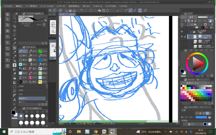The image size is (216, 135).
Task: Click the help question mark icon
Action: 145,11
